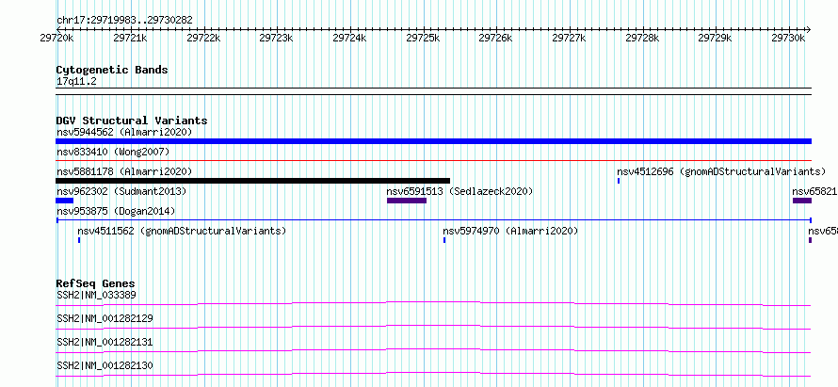838x387 pixels.
Task: Click the truncated nsv65821 label at right
Action: pyautogui.click(x=814, y=191)
